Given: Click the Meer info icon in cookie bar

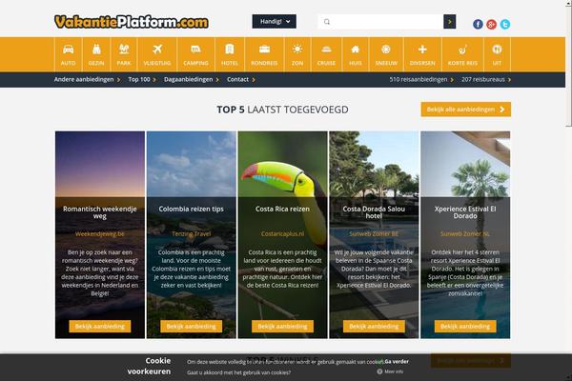Looking at the screenshot, I should [x=379, y=371].
